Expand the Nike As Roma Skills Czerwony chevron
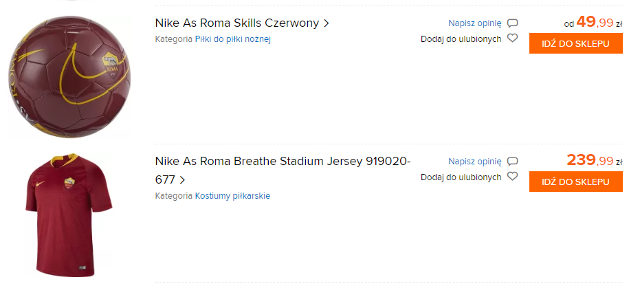 pyautogui.click(x=327, y=23)
